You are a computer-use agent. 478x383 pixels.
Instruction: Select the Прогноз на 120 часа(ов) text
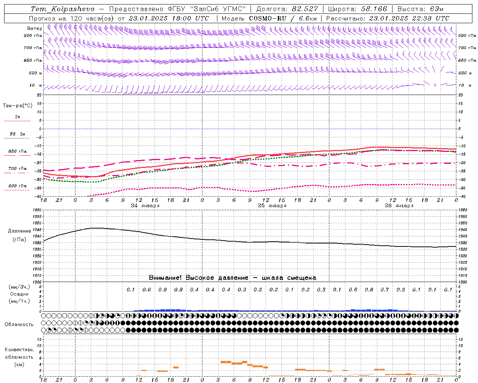pyautogui.click(x=72, y=18)
